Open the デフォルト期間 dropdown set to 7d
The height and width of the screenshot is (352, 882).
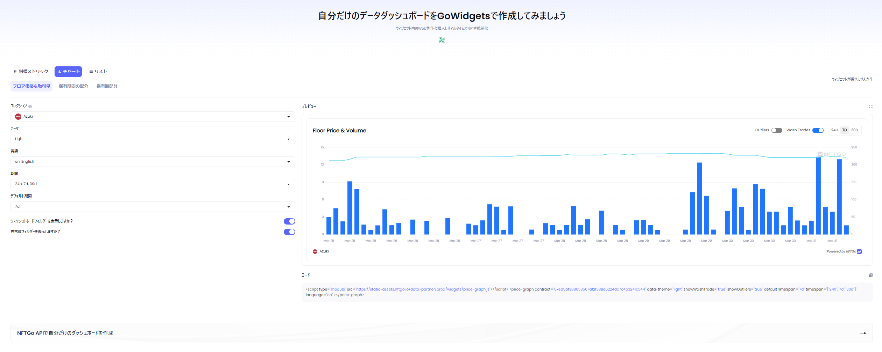(x=153, y=207)
